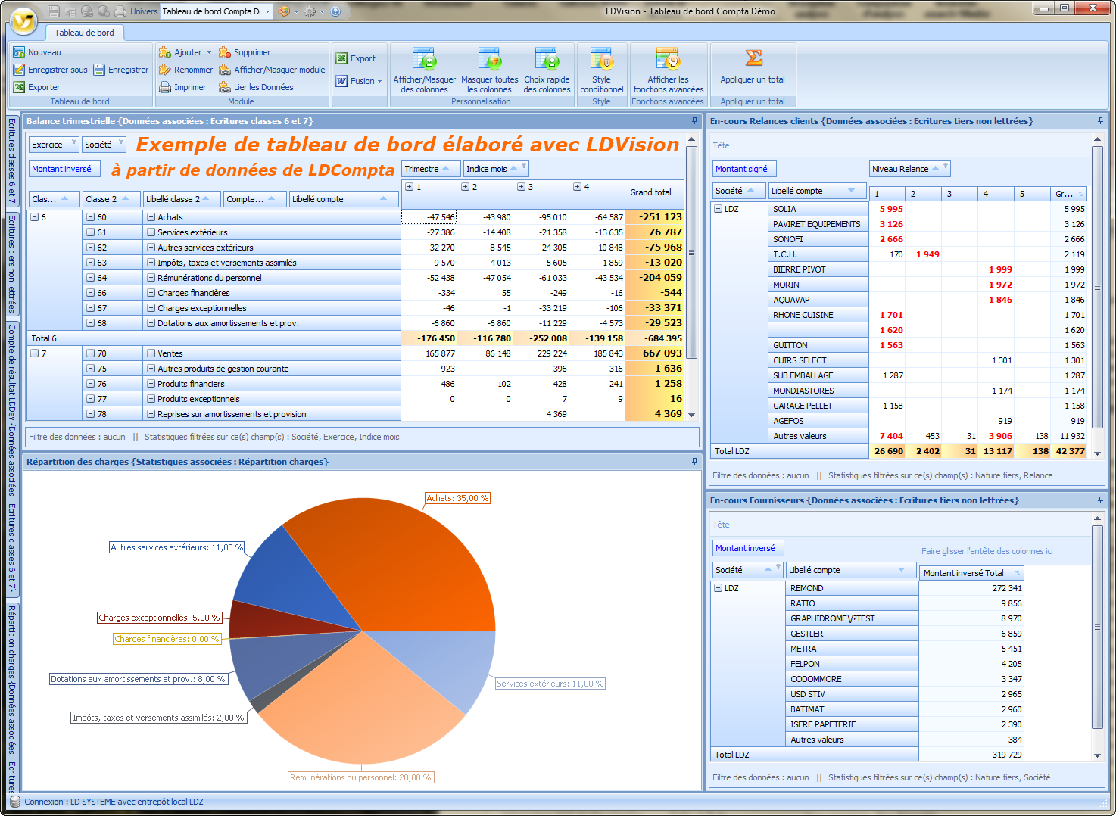Select the Tableau de bord ribbon tab

point(84,33)
